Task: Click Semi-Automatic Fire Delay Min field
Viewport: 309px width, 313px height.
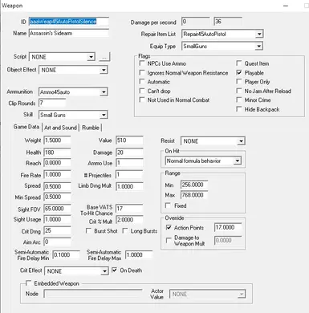Action: click(x=66, y=254)
